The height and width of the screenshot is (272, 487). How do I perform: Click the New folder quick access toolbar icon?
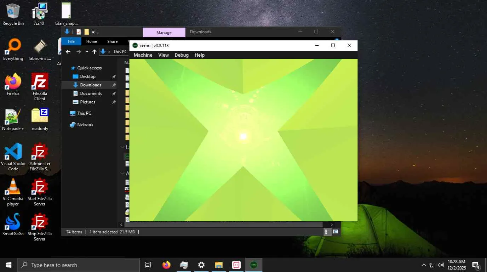[86, 32]
